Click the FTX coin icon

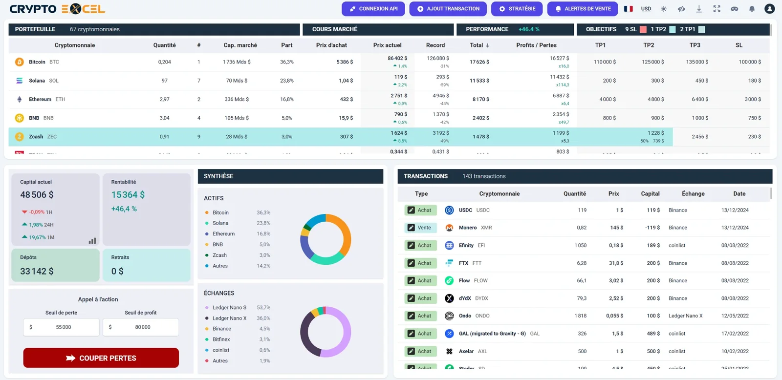coord(449,263)
